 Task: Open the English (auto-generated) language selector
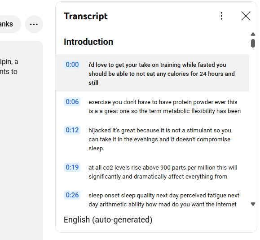[108, 220]
